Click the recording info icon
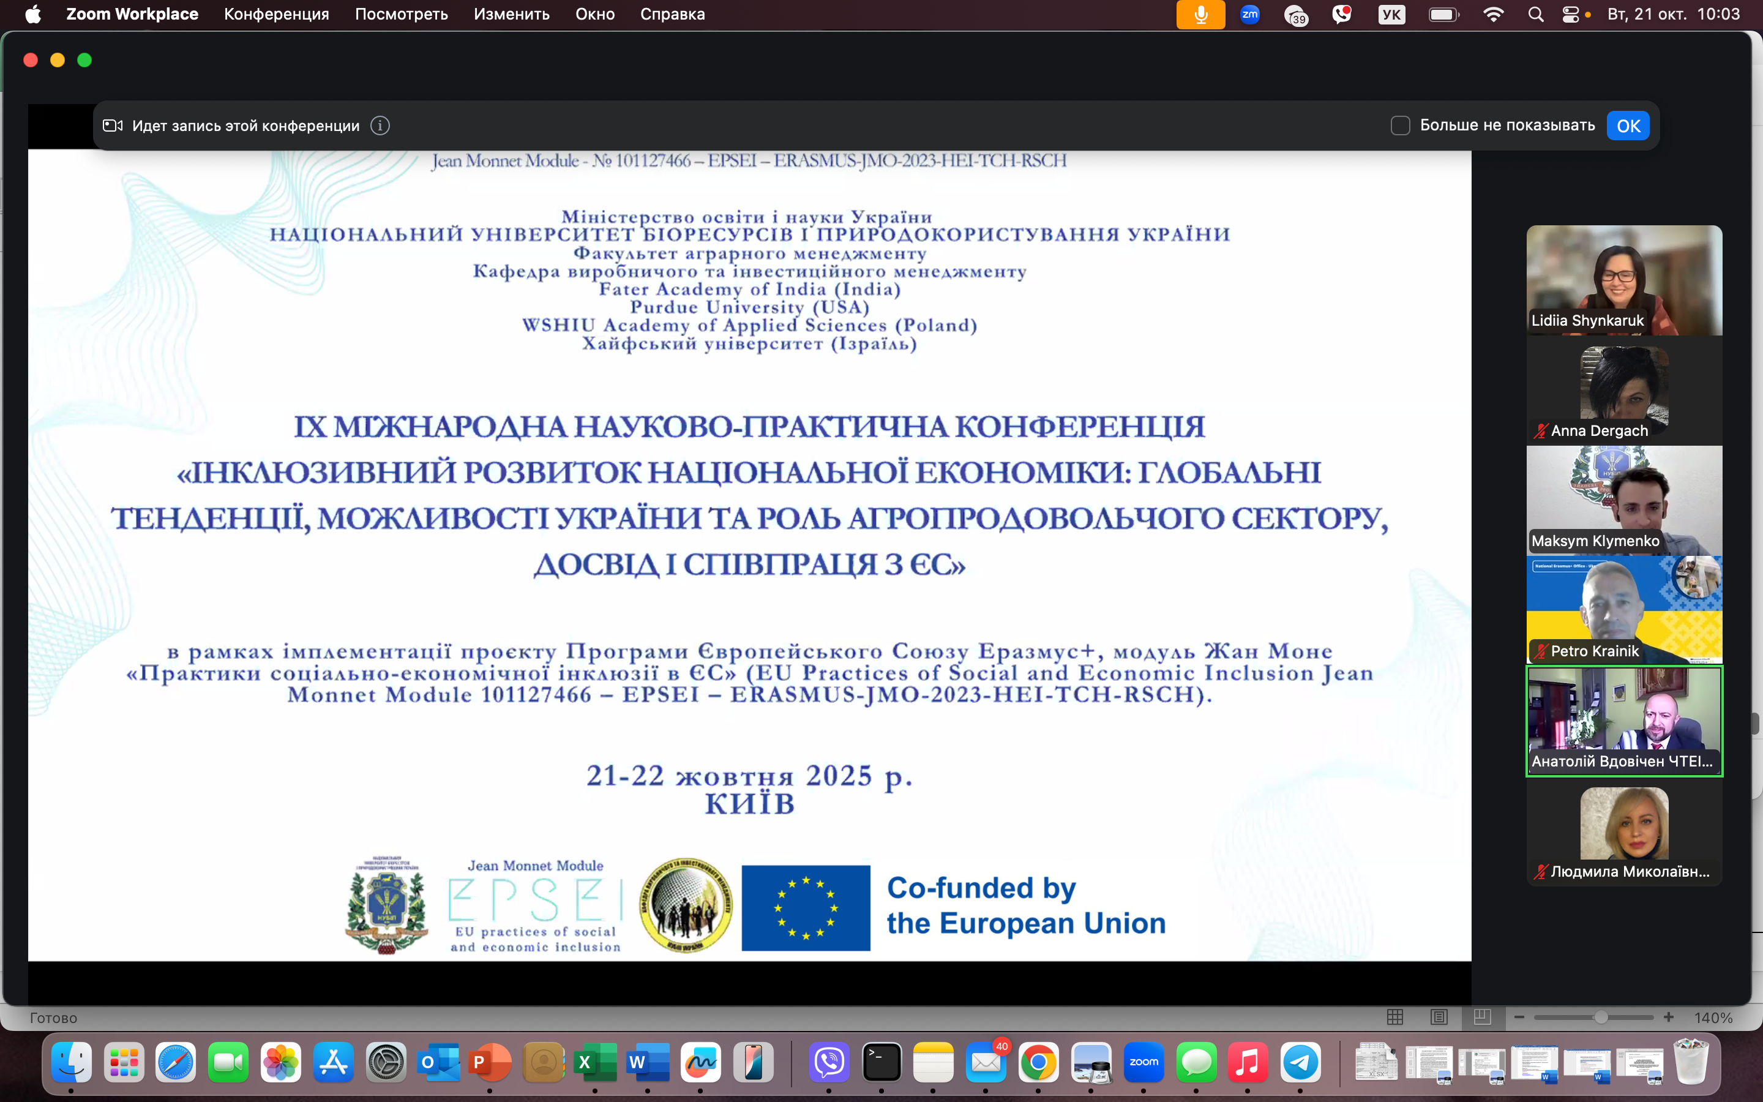Viewport: 1763px width, 1102px height. (380, 126)
